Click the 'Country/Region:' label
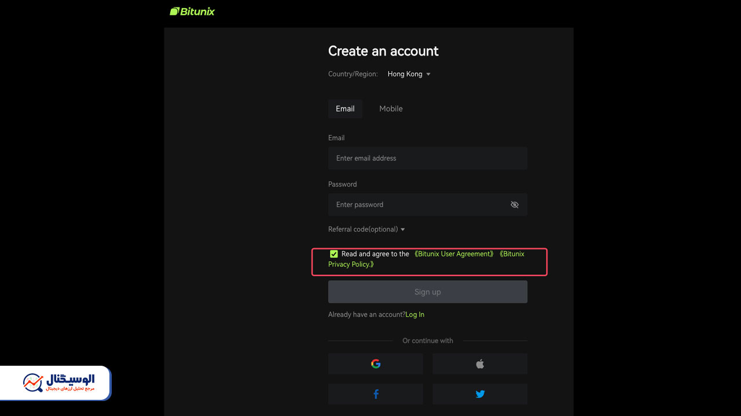The width and height of the screenshot is (741, 416). pos(353,74)
